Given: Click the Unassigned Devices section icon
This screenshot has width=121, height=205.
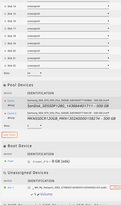Looking at the screenshot, I should [5, 173].
